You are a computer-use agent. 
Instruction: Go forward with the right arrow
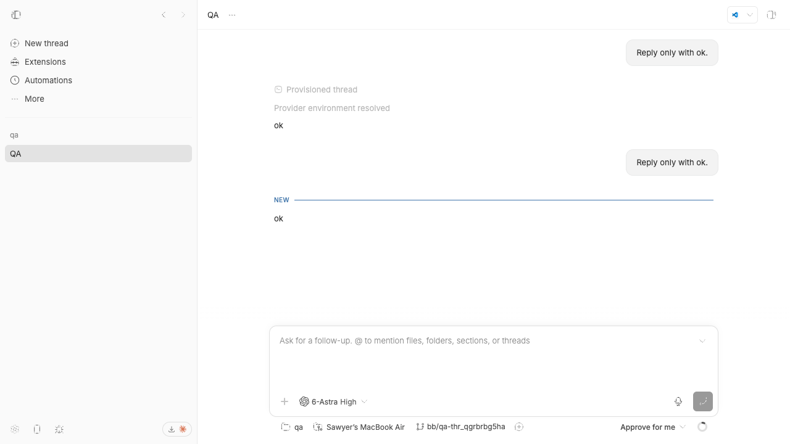coord(183,15)
